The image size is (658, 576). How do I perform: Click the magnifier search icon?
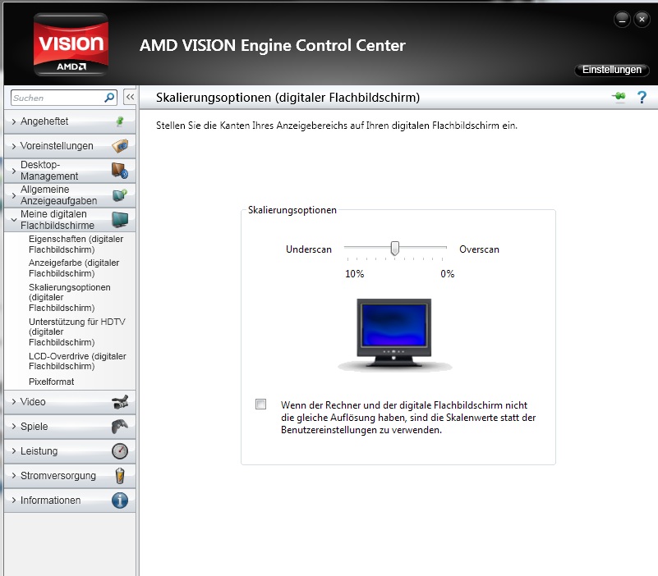109,98
